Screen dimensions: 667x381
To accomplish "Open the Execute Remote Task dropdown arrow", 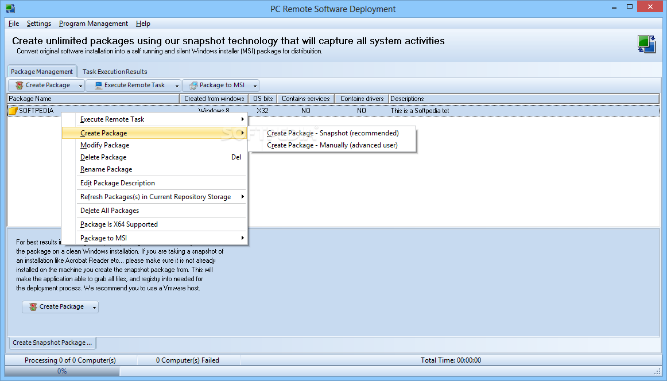I will tap(177, 86).
